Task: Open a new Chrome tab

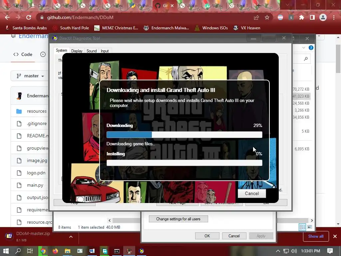Action: pyautogui.click(x=258, y=6)
